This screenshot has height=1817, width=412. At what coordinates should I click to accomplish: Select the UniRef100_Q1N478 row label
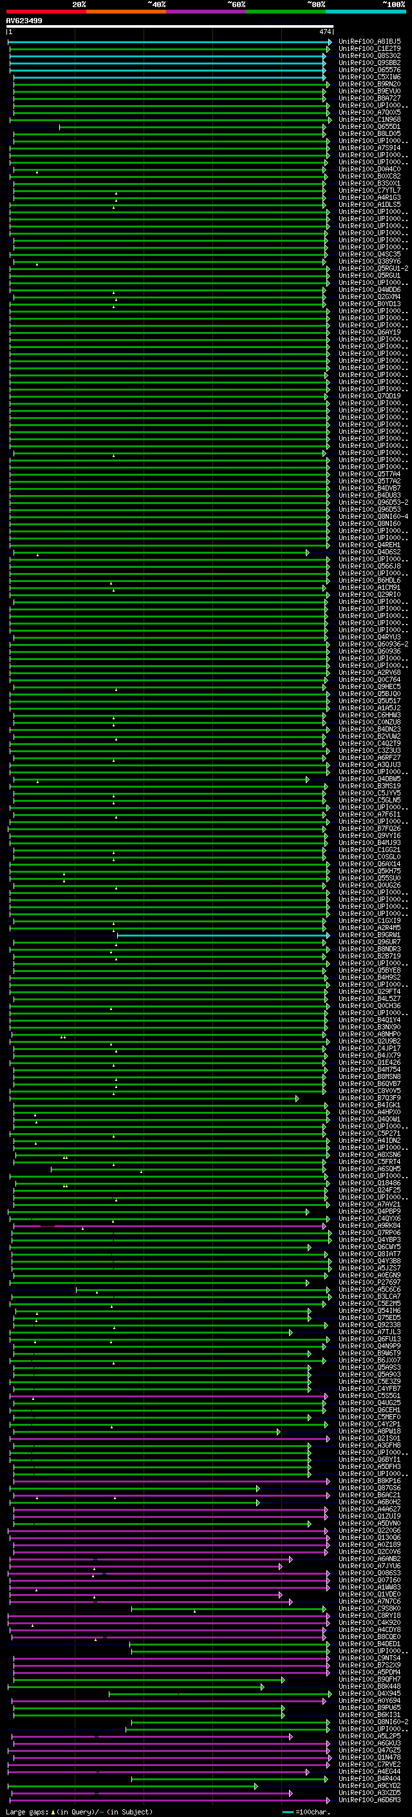click(x=370, y=1757)
